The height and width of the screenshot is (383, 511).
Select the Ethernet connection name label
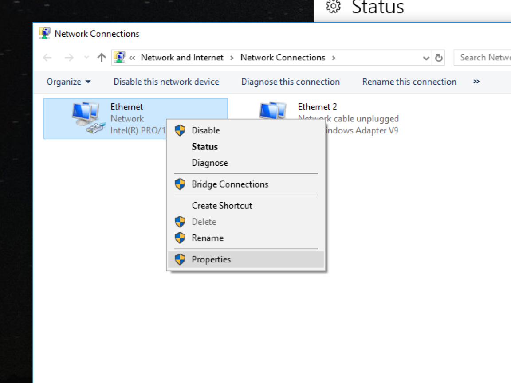(x=127, y=107)
